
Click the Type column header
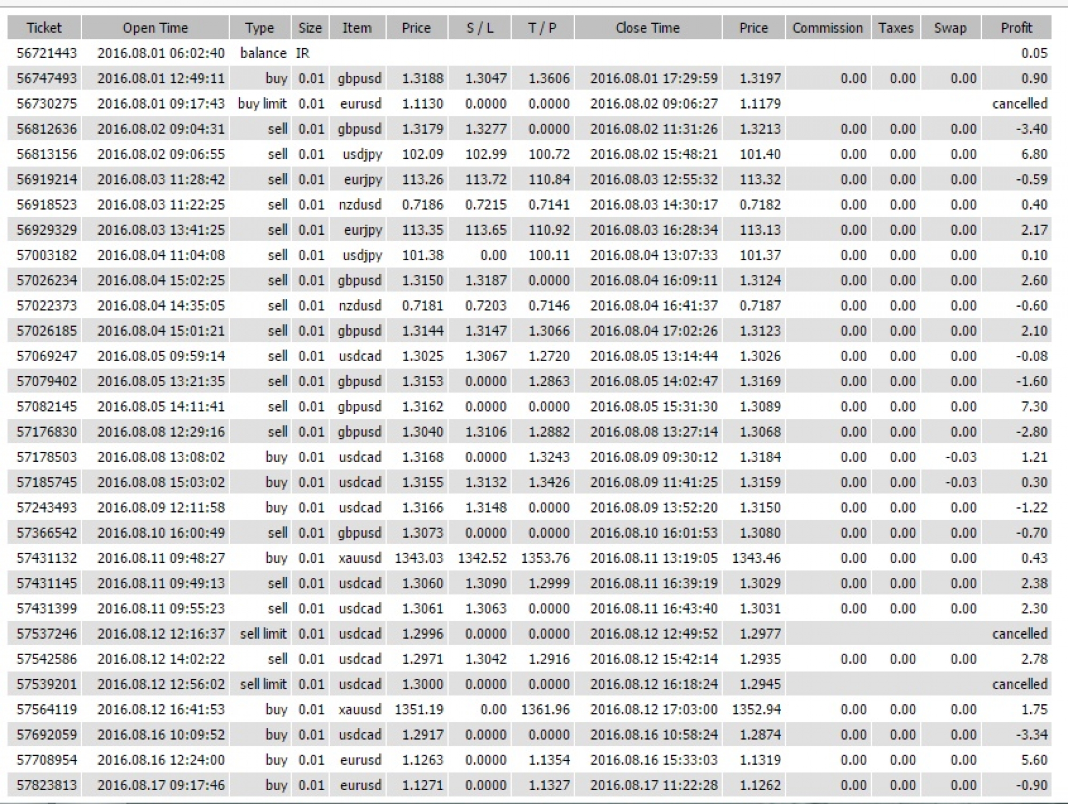click(x=260, y=28)
